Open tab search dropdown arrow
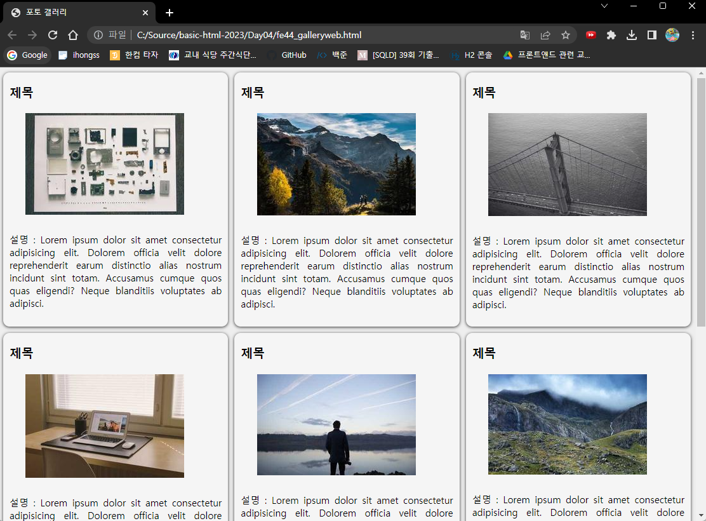The image size is (706, 521). point(604,6)
